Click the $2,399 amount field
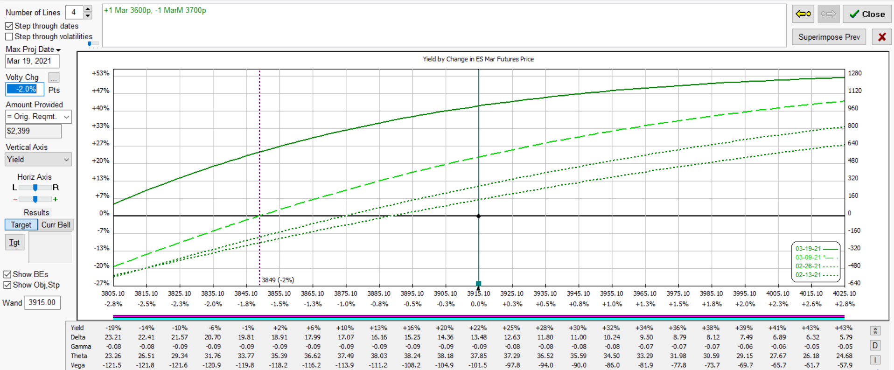The height and width of the screenshot is (370, 894). point(33,131)
